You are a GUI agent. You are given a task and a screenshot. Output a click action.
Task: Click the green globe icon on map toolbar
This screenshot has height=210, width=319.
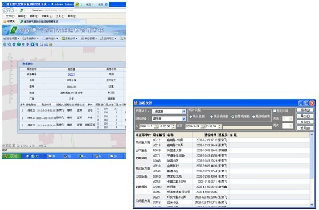tap(19, 44)
